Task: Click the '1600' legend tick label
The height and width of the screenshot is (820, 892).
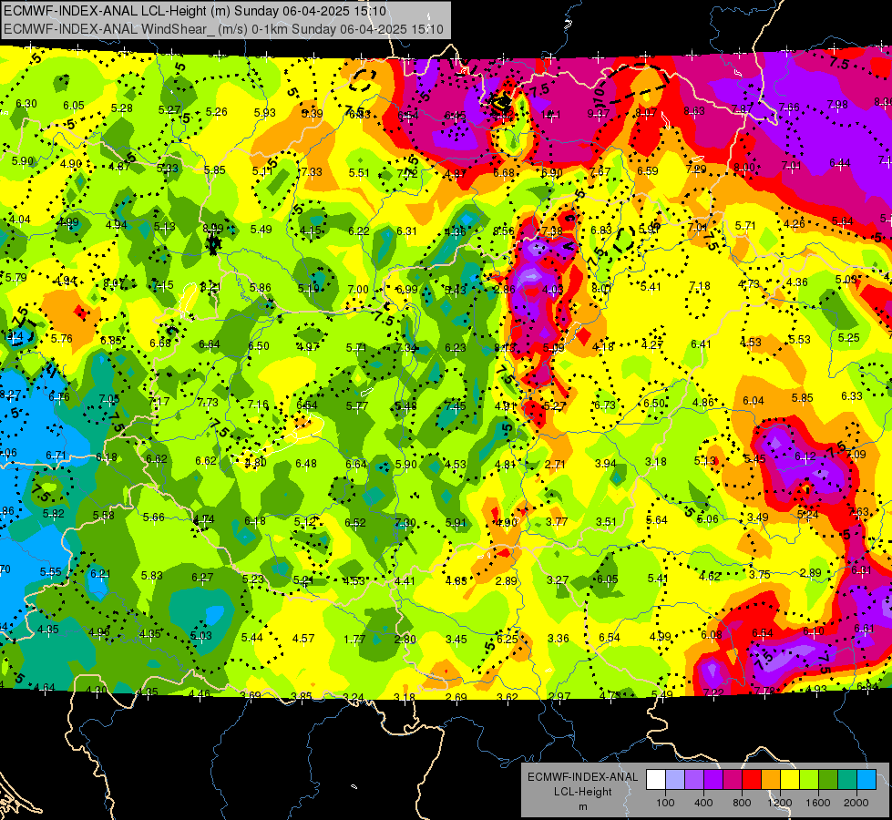Action: [818, 803]
